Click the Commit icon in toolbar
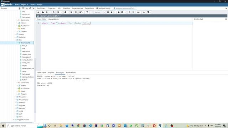This screenshot has height=128, width=228. [129, 12]
